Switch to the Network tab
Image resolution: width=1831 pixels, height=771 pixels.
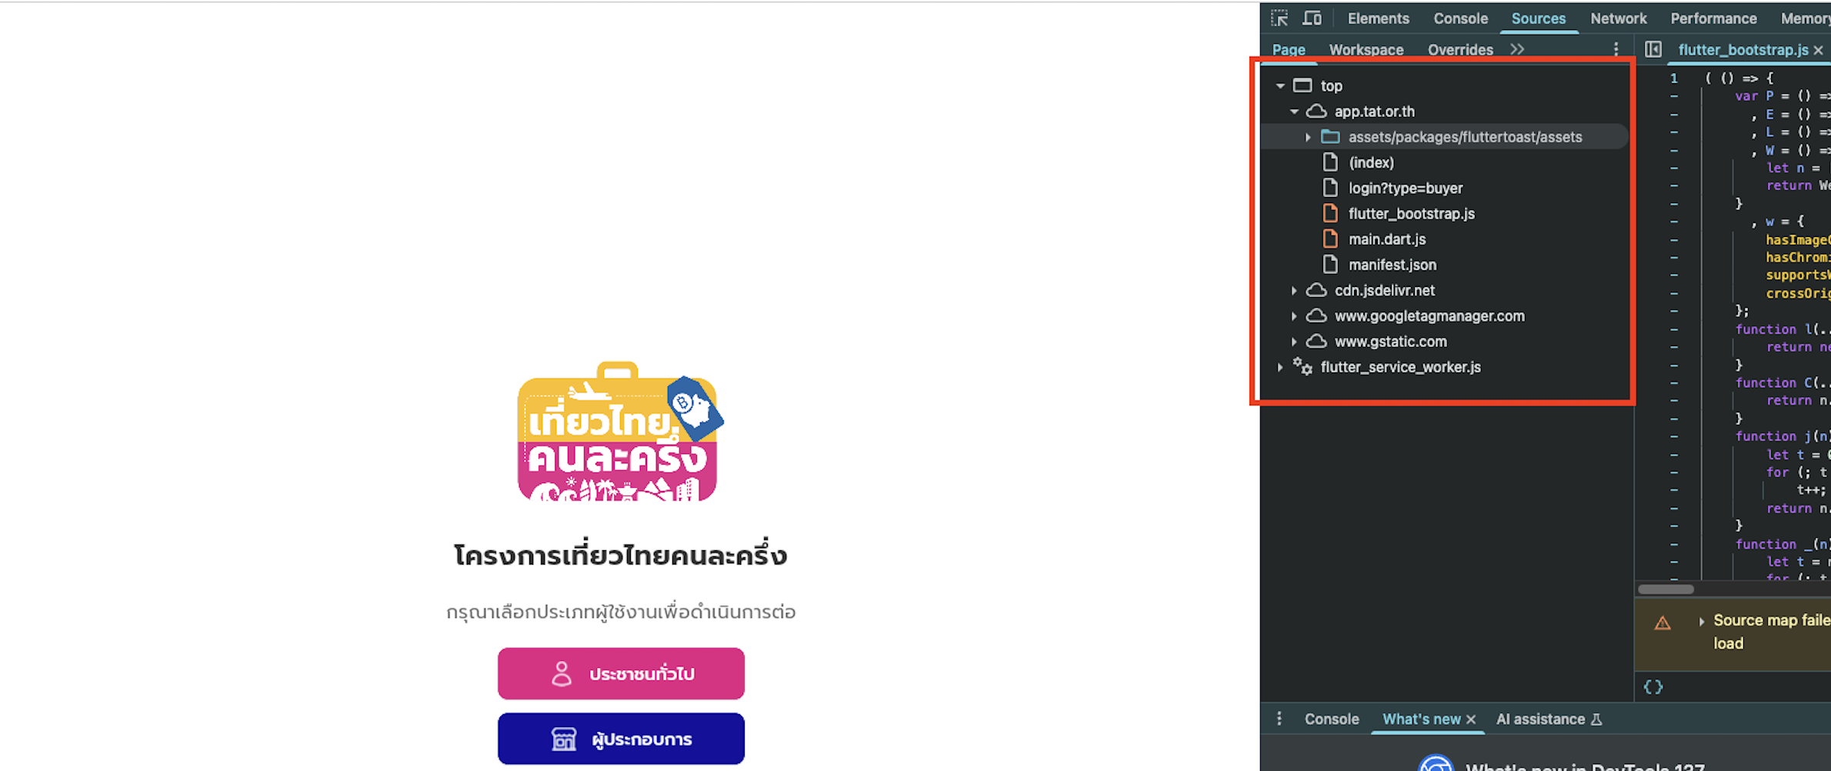pos(1619,18)
